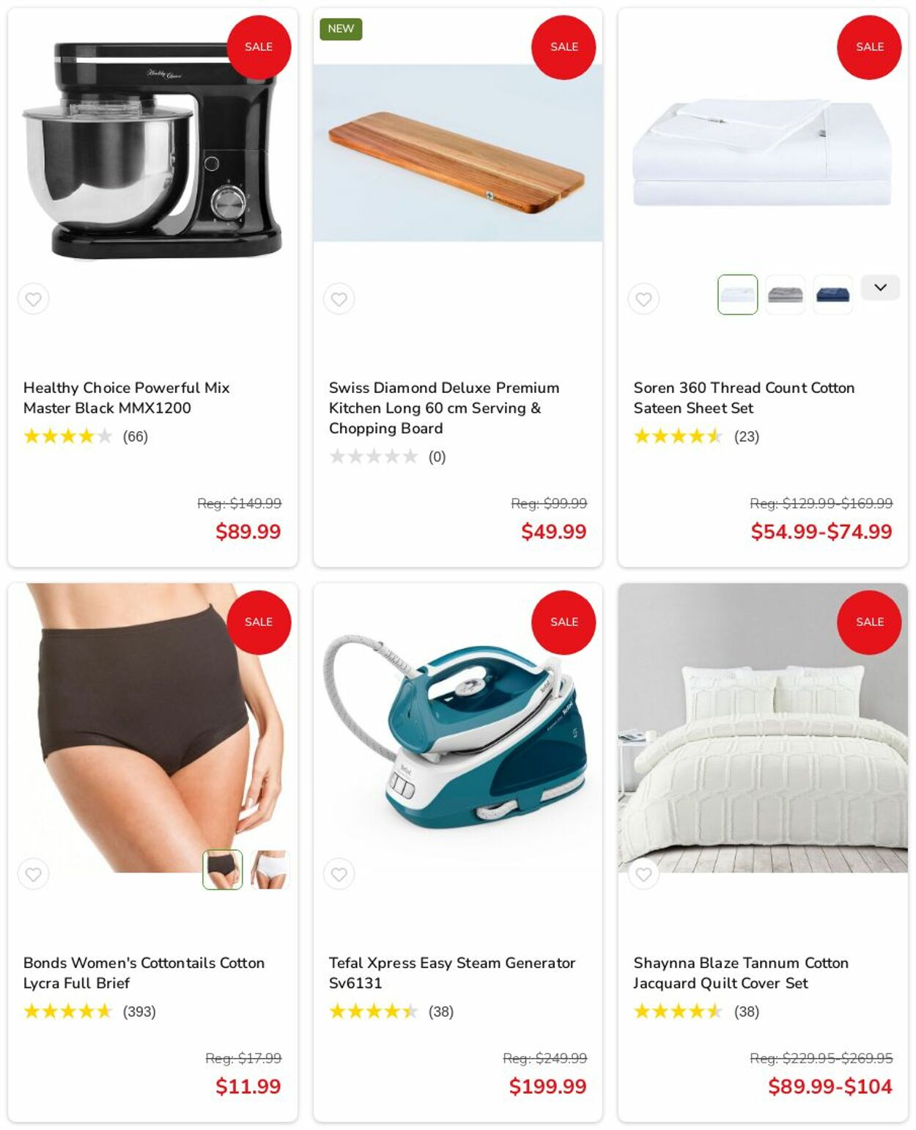Screen dimensions: 916x1130
Task: Expand more Soren sheet color options
Action: (880, 287)
